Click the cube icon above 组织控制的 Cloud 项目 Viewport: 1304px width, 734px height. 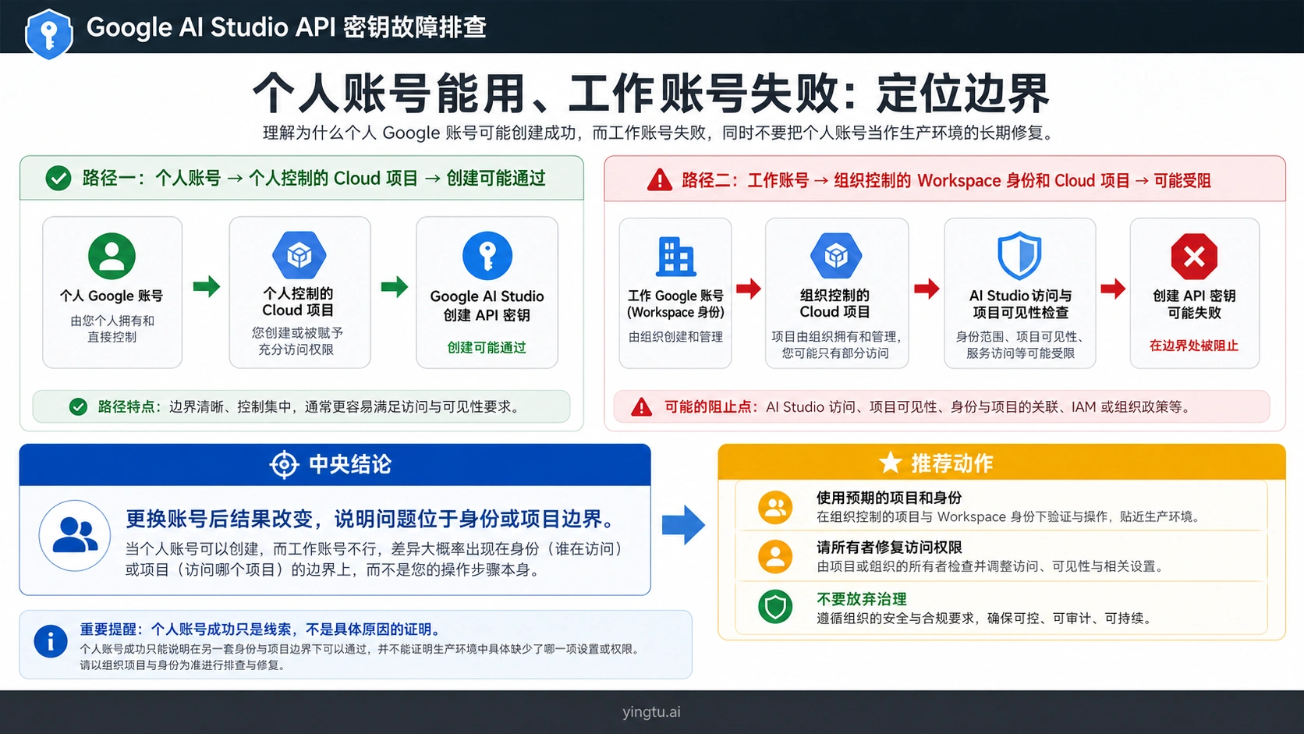pos(836,255)
